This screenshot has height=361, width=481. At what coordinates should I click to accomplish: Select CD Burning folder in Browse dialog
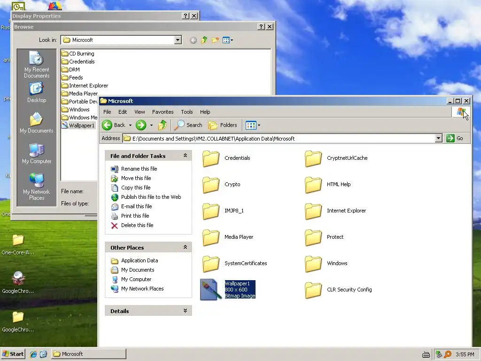[78, 54]
